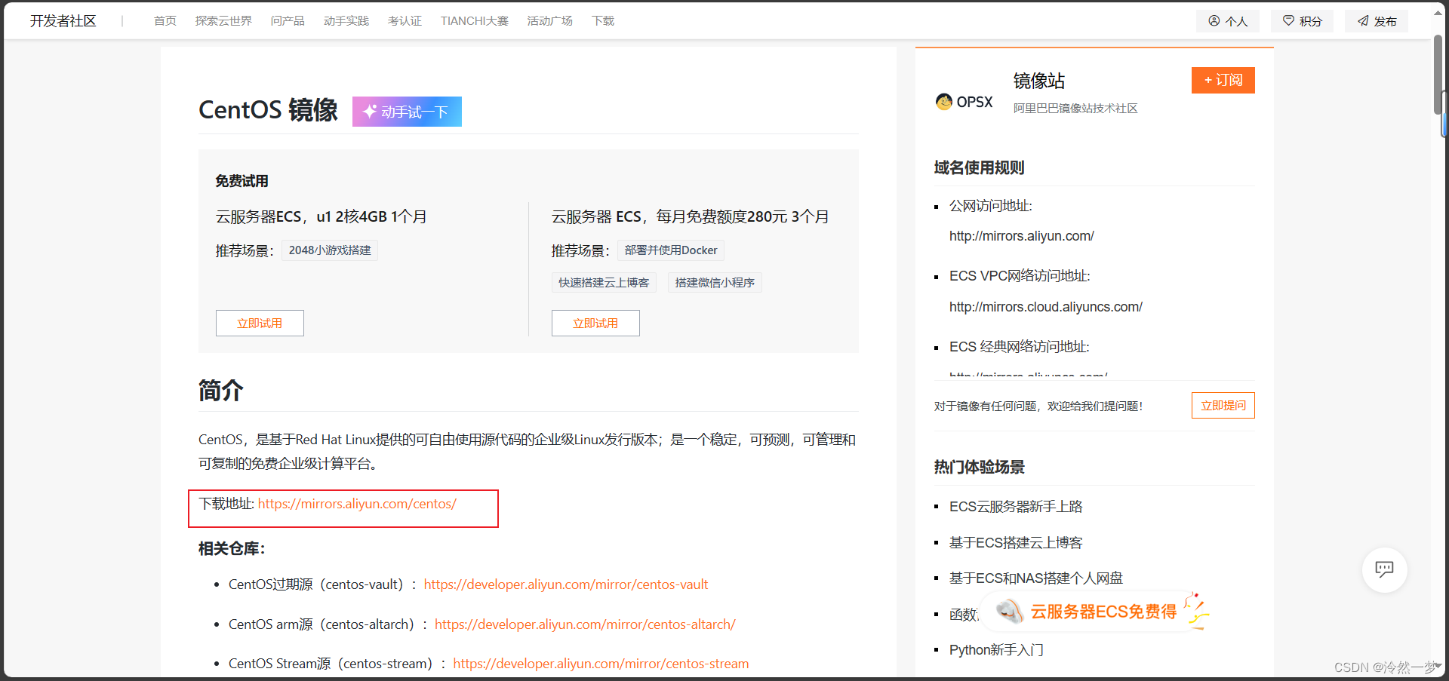Open ECS云服务器新手上路 scenario
Viewport: 1449px width, 681px height.
point(1016,507)
